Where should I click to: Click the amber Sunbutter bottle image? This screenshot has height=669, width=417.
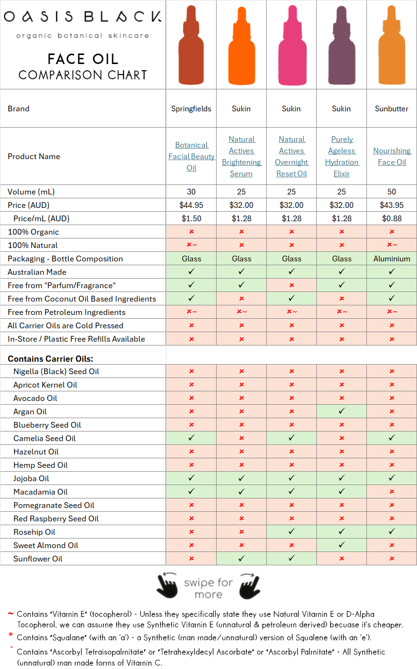[x=392, y=45]
